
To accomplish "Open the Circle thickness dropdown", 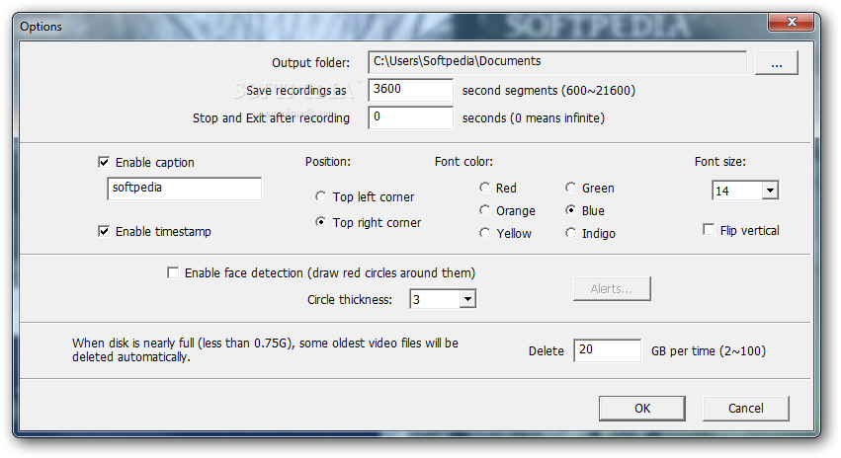I will tap(467, 299).
